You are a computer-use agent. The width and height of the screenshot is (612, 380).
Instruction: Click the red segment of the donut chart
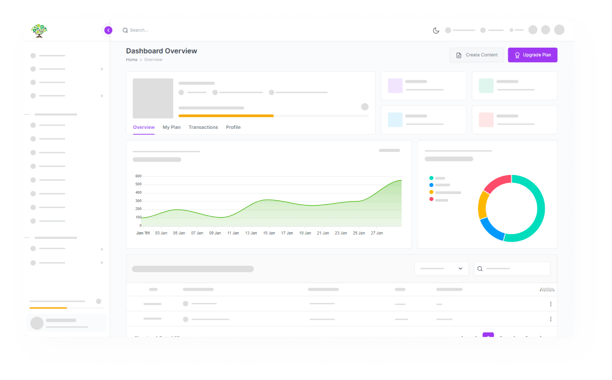(x=497, y=183)
